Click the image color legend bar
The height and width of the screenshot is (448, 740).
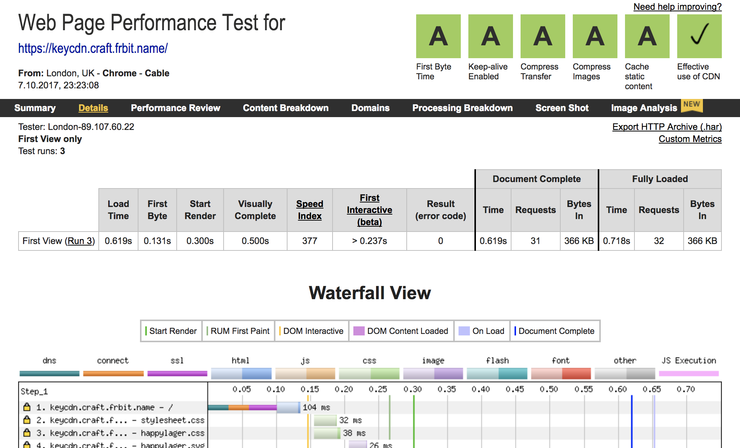click(x=433, y=374)
